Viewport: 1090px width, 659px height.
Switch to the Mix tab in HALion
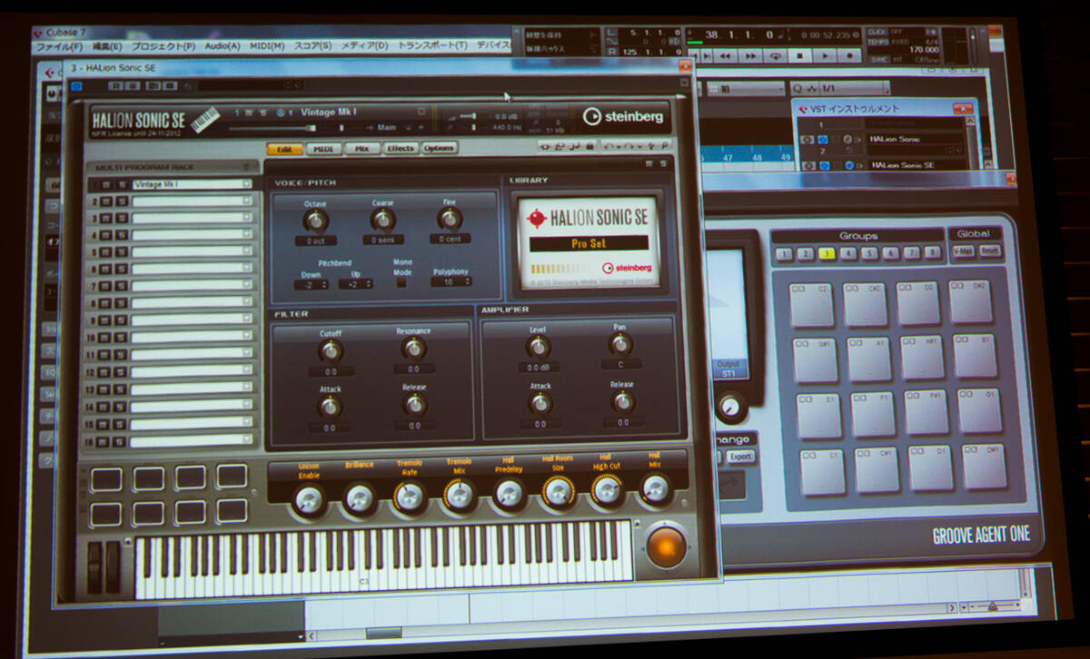click(x=362, y=148)
